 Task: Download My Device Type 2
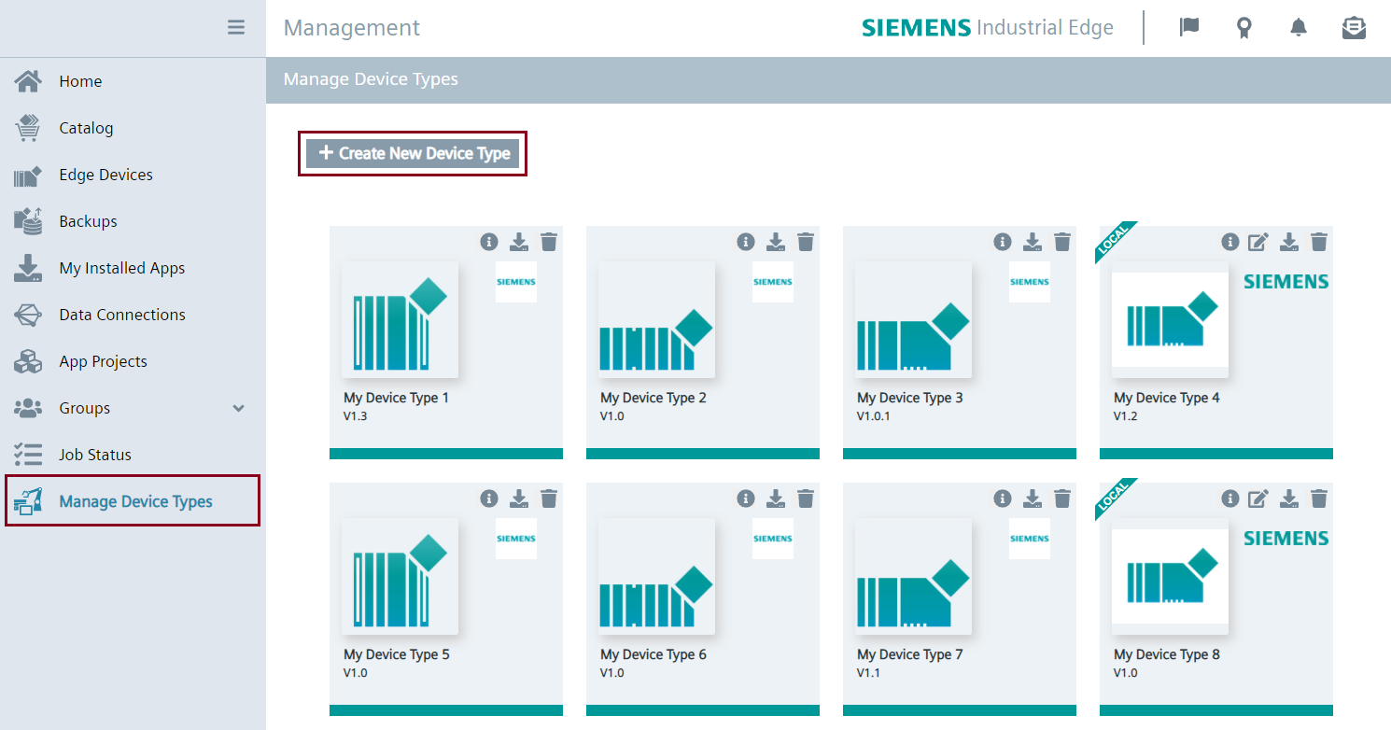click(776, 242)
